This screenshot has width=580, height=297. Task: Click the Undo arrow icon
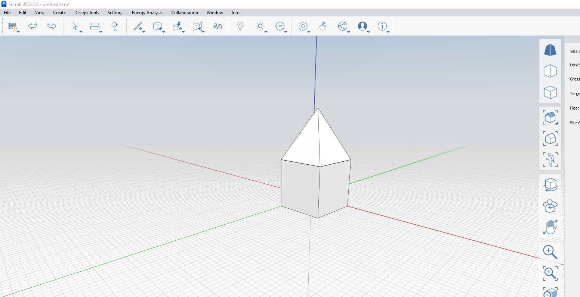(33, 26)
